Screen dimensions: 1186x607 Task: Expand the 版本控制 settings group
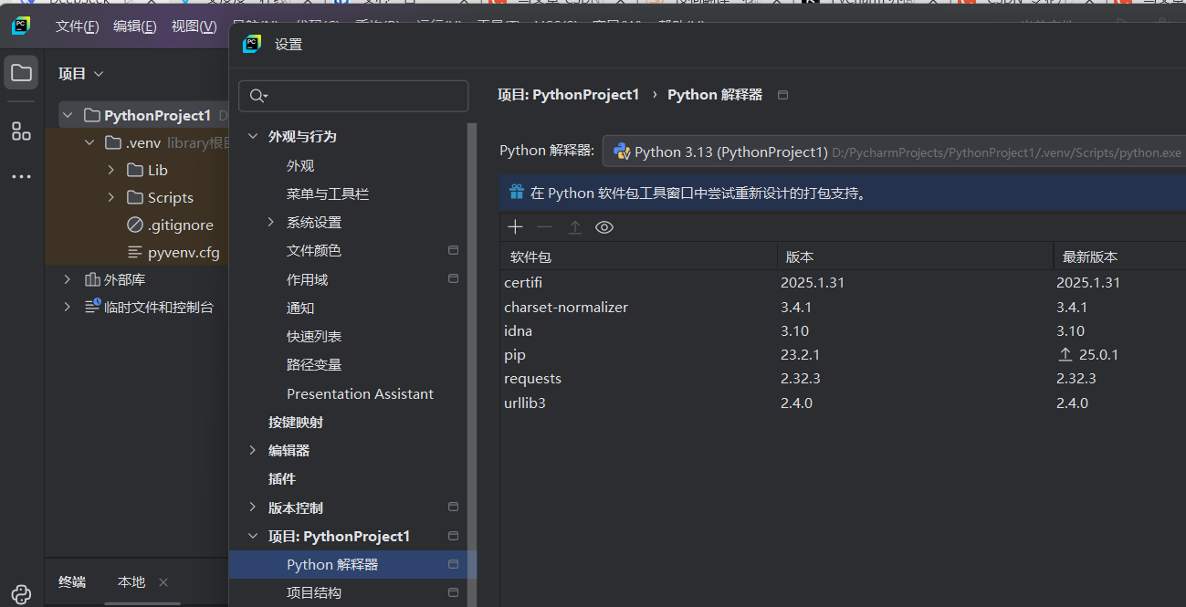pyautogui.click(x=253, y=507)
